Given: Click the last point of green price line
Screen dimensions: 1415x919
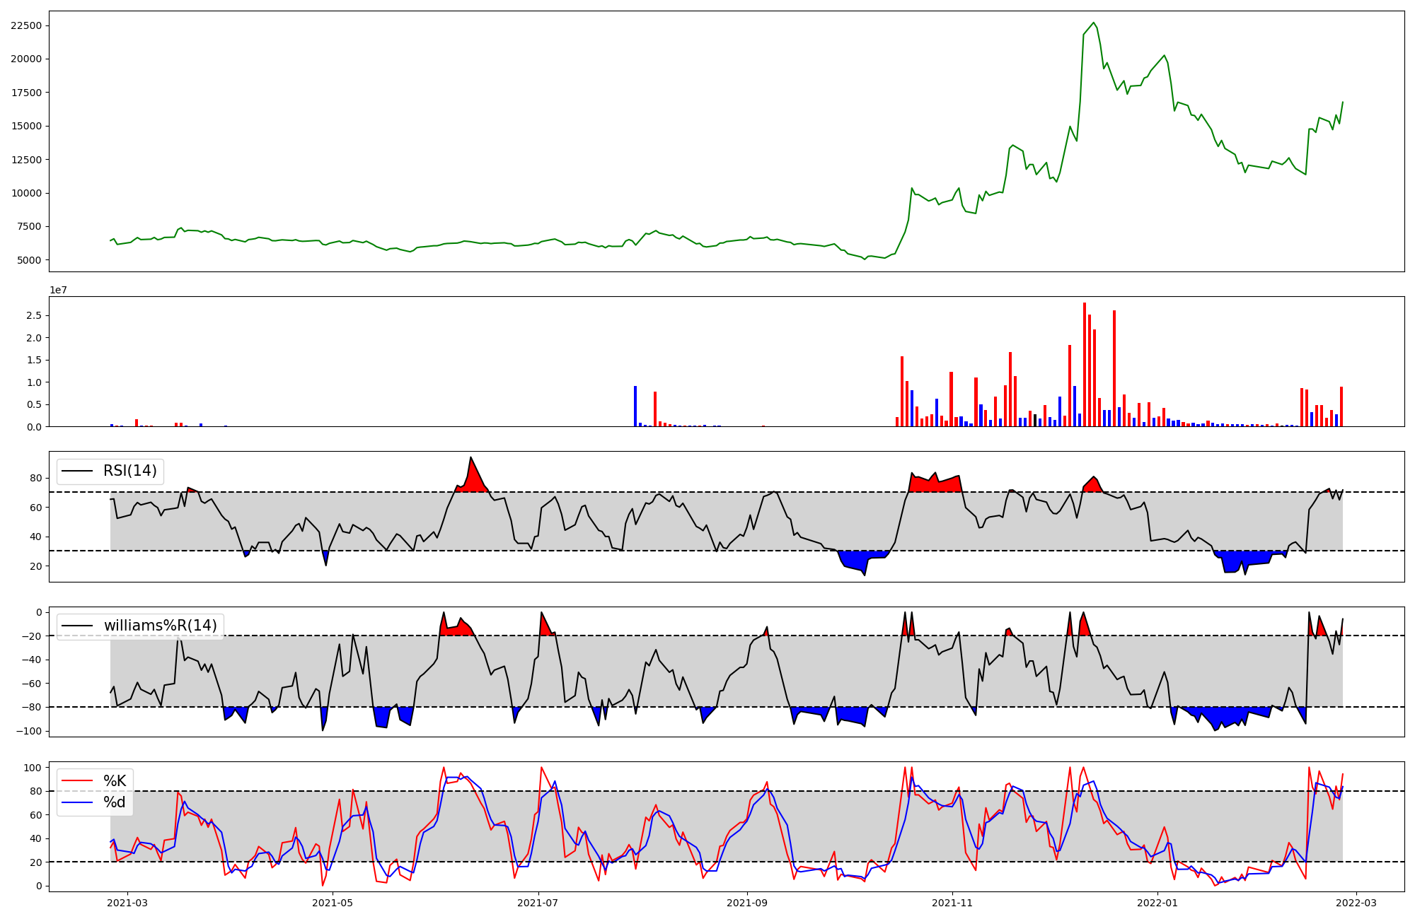Looking at the screenshot, I should (x=1342, y=102).
